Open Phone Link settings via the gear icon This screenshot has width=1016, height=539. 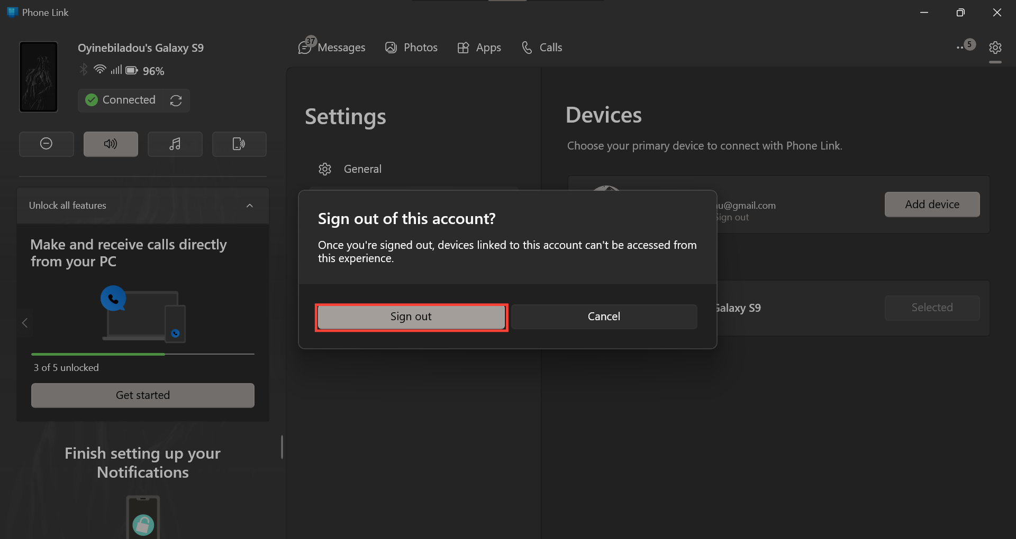click(x=995, y=48)
